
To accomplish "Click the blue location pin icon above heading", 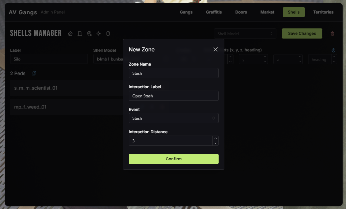I will 333,50.
